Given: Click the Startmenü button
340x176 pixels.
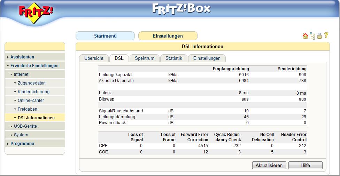Looking at the screenshot, I should (105, 36).
